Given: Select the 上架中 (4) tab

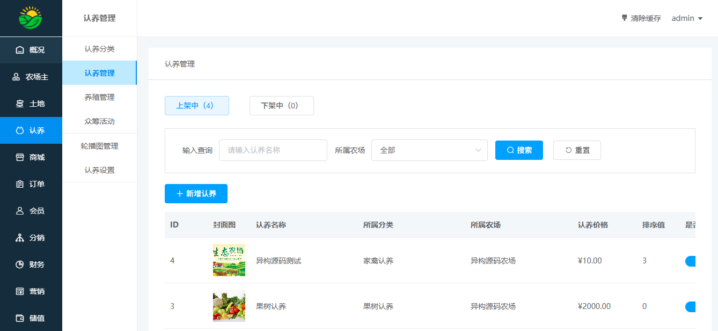Looking at the screenshot, I should click(196, 106).
